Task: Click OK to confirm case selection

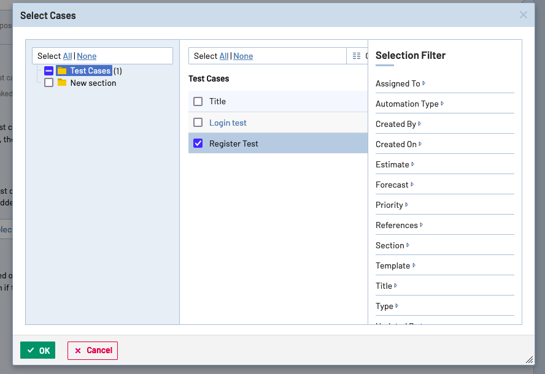Action: click(x=37, y=350)
